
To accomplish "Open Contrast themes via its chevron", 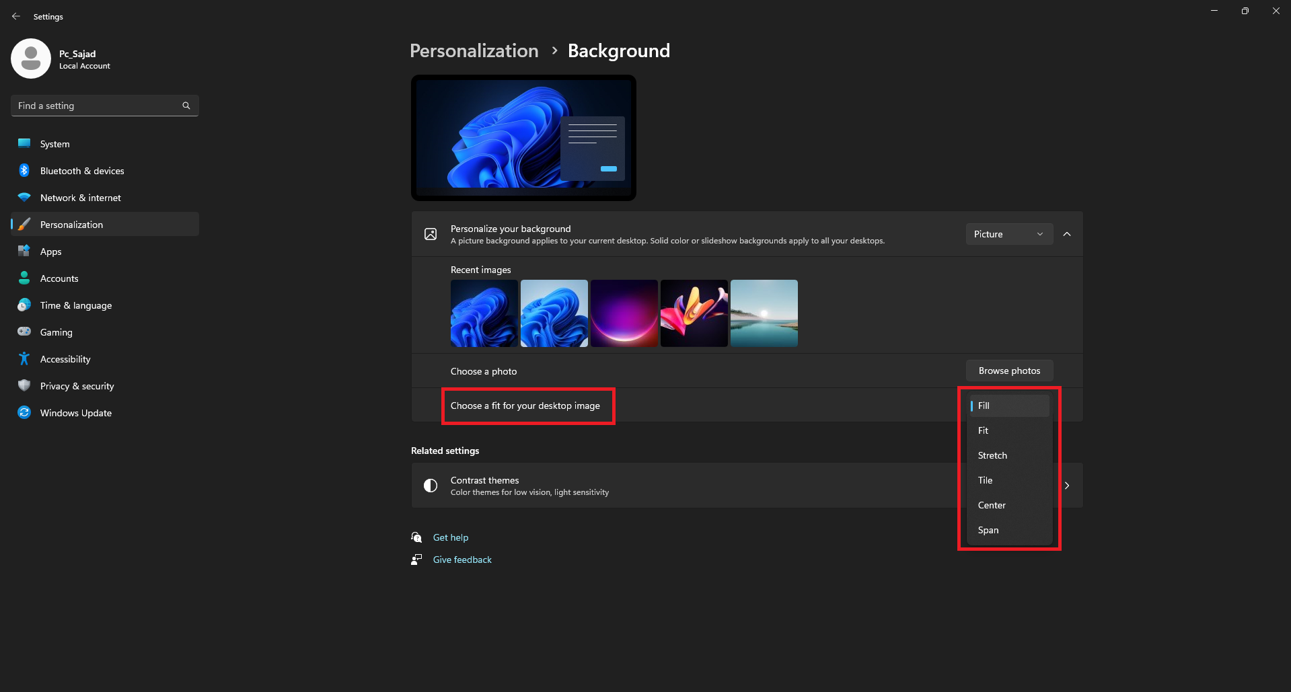I will 1067,486.
